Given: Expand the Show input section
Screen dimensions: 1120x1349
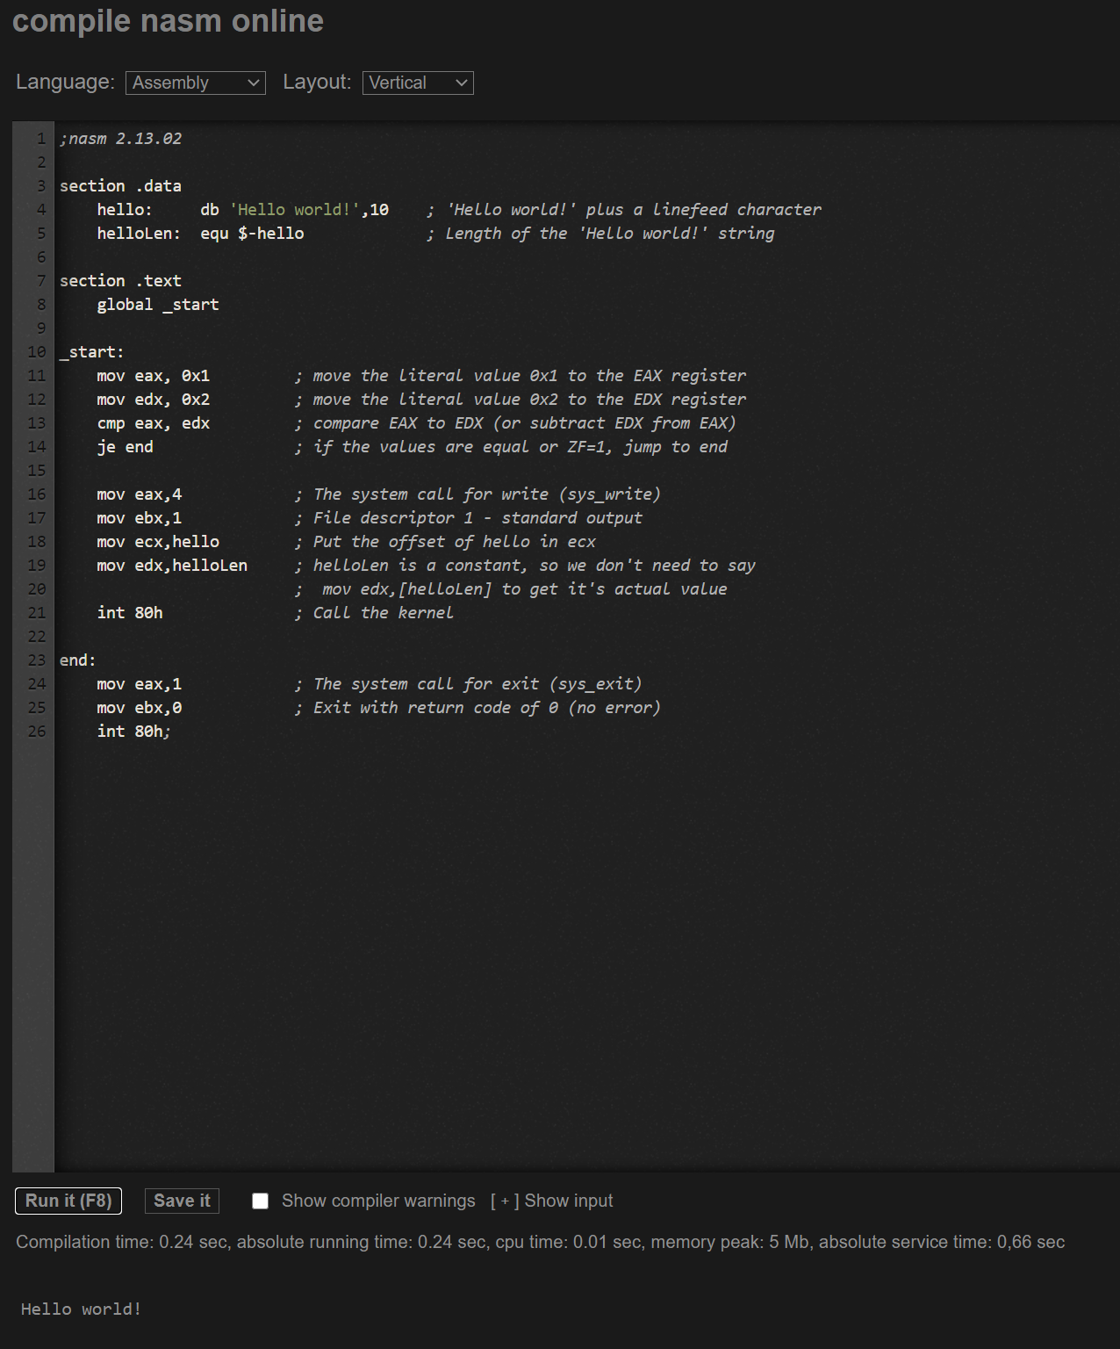Looking at the screenshot, I should 551,1201.
